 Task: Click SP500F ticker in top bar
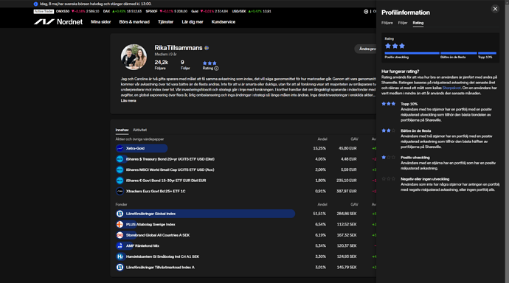[167, 11]
